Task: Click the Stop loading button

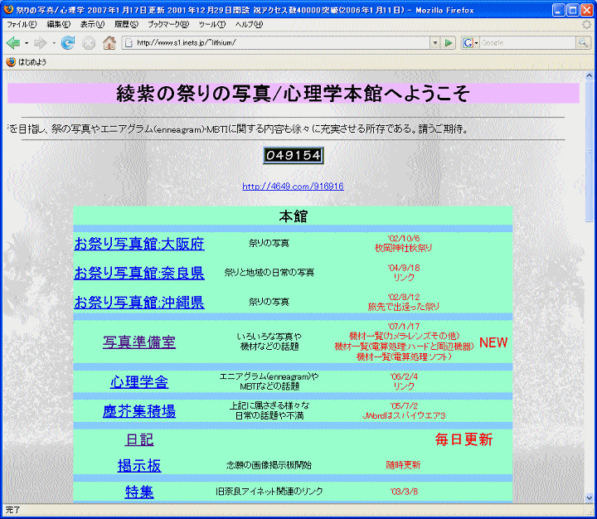Action: coord(89,42)
